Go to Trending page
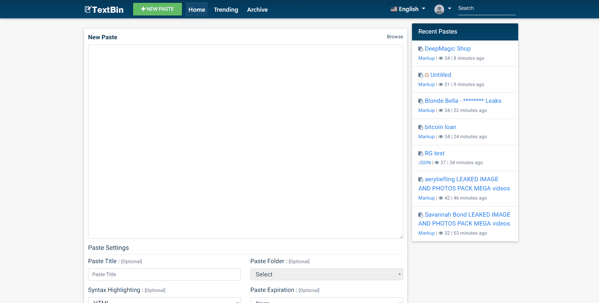599x303 pixels. [x=226, y=9]
